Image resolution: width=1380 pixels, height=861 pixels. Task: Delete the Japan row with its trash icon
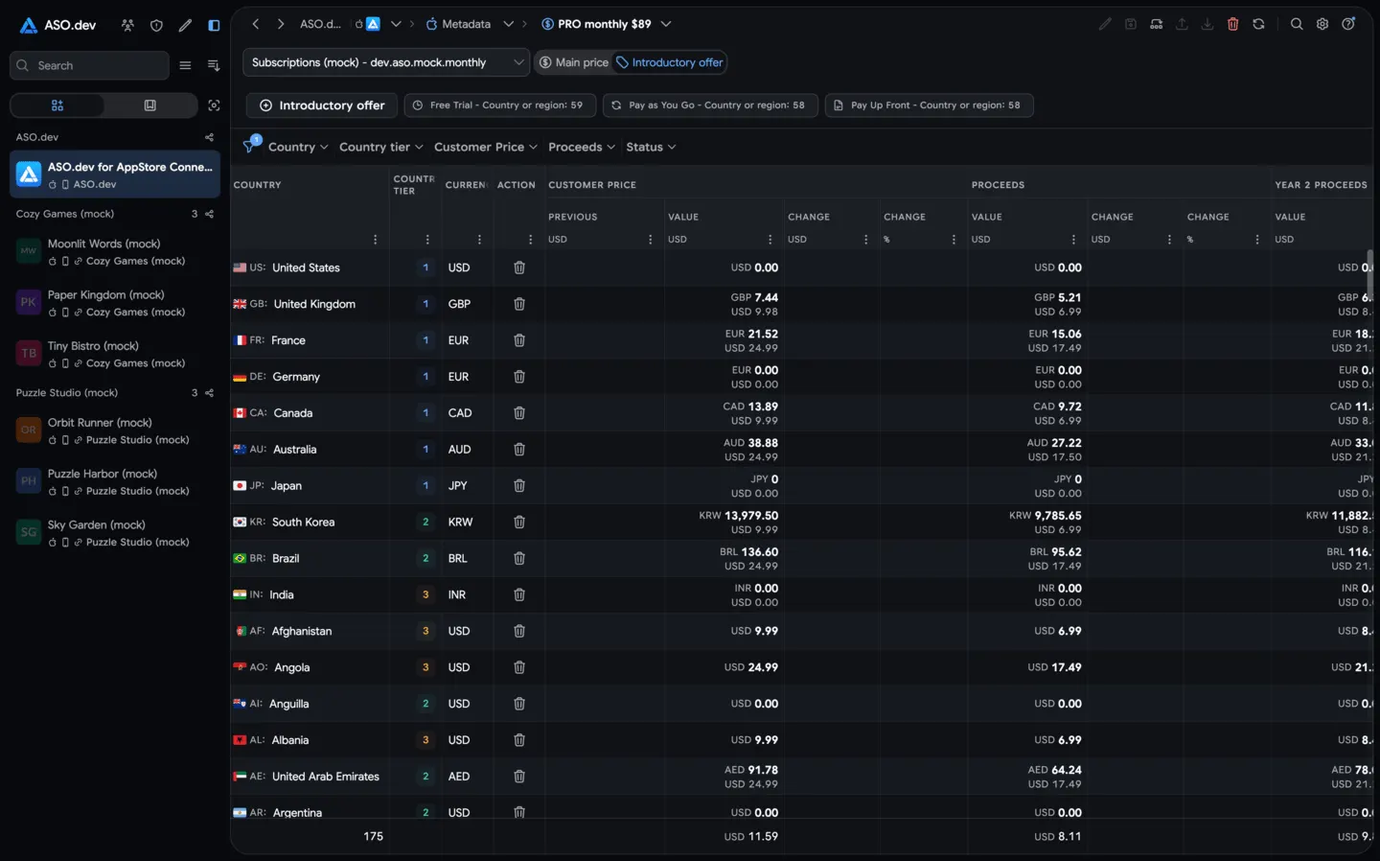pyautogui.click(x=519, y=486)
